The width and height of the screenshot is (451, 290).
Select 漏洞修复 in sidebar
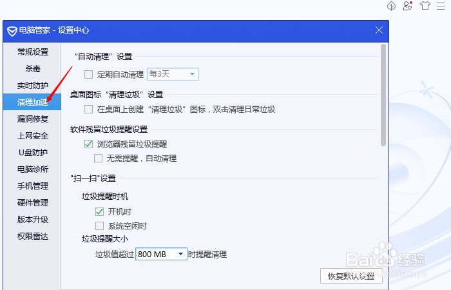[x=33, y=119]
